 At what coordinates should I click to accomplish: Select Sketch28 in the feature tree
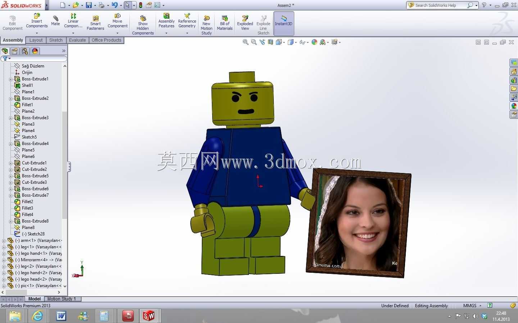tap(33, 234)
